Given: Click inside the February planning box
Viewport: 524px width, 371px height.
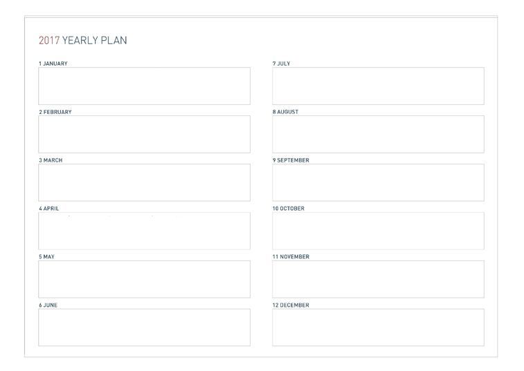Looking at the screenshot, I should pyautogui.click(x=144, y=134).
